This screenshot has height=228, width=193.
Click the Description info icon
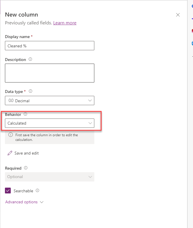click(30, 60)
